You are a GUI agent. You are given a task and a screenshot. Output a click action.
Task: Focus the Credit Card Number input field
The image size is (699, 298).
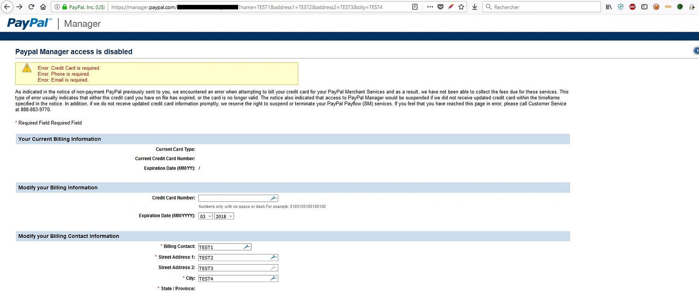(238, 198)
